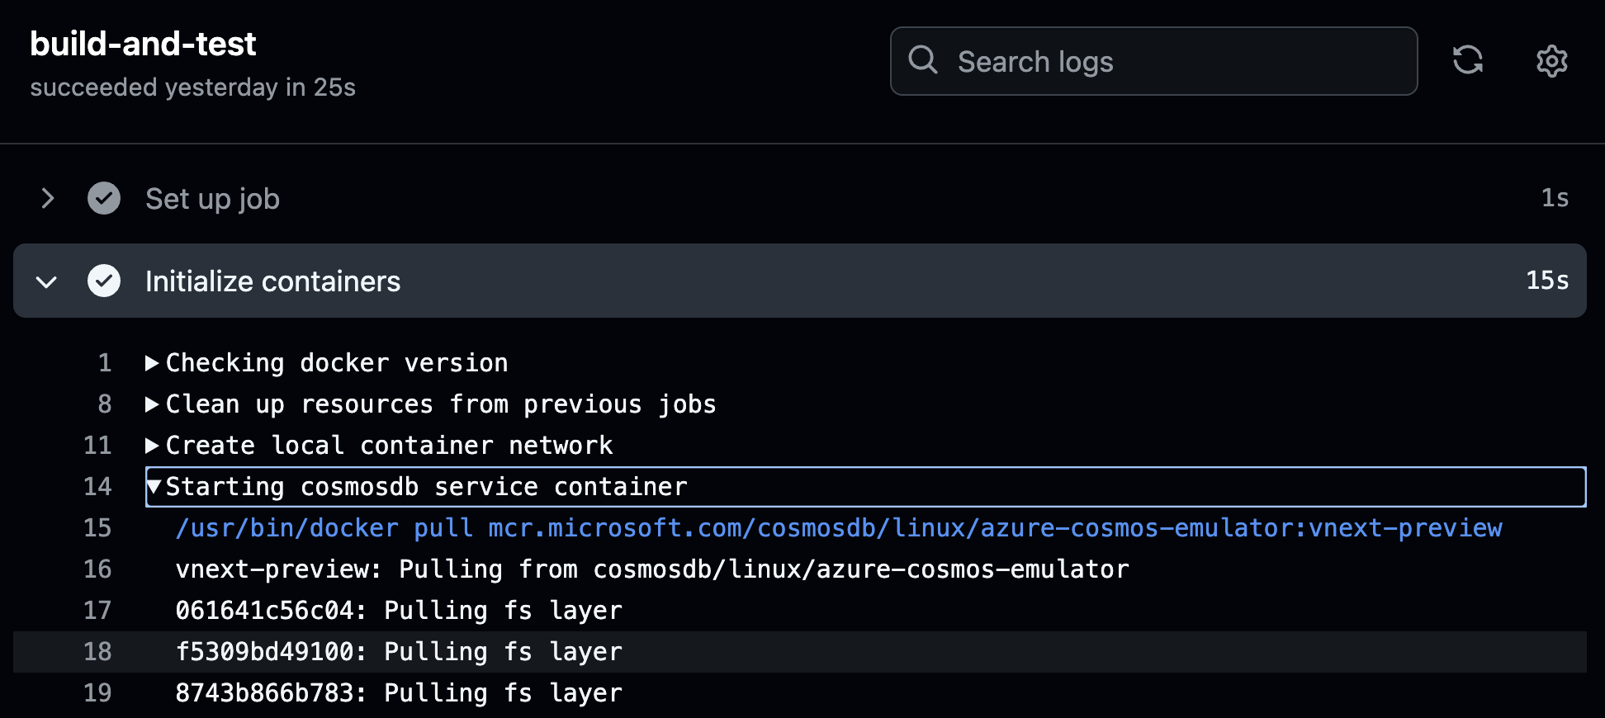Image resolution: width=1605 pixels, height=718 pixels.
Task: Select log line 061641c56c04 Pulling fs layer
Action: 399,611
